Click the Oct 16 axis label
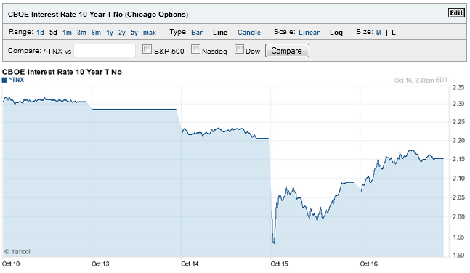The width and height of the screenshot is (470, 273). click(x=369, y=264)
